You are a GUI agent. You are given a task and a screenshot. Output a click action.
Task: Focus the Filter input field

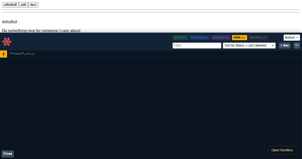(197, 45)
